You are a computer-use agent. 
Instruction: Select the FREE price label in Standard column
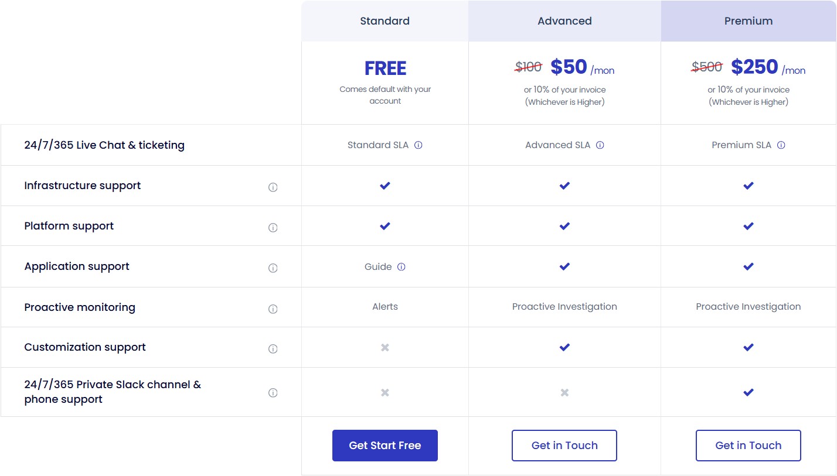385,68
